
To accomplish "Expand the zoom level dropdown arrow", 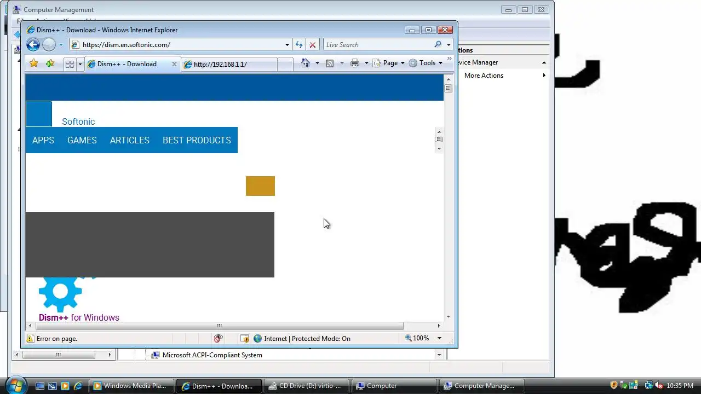I will pos(439,338).
